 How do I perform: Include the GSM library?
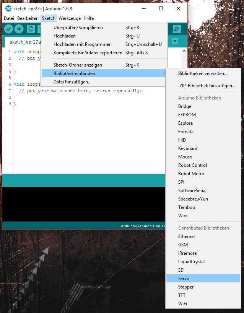203,245
